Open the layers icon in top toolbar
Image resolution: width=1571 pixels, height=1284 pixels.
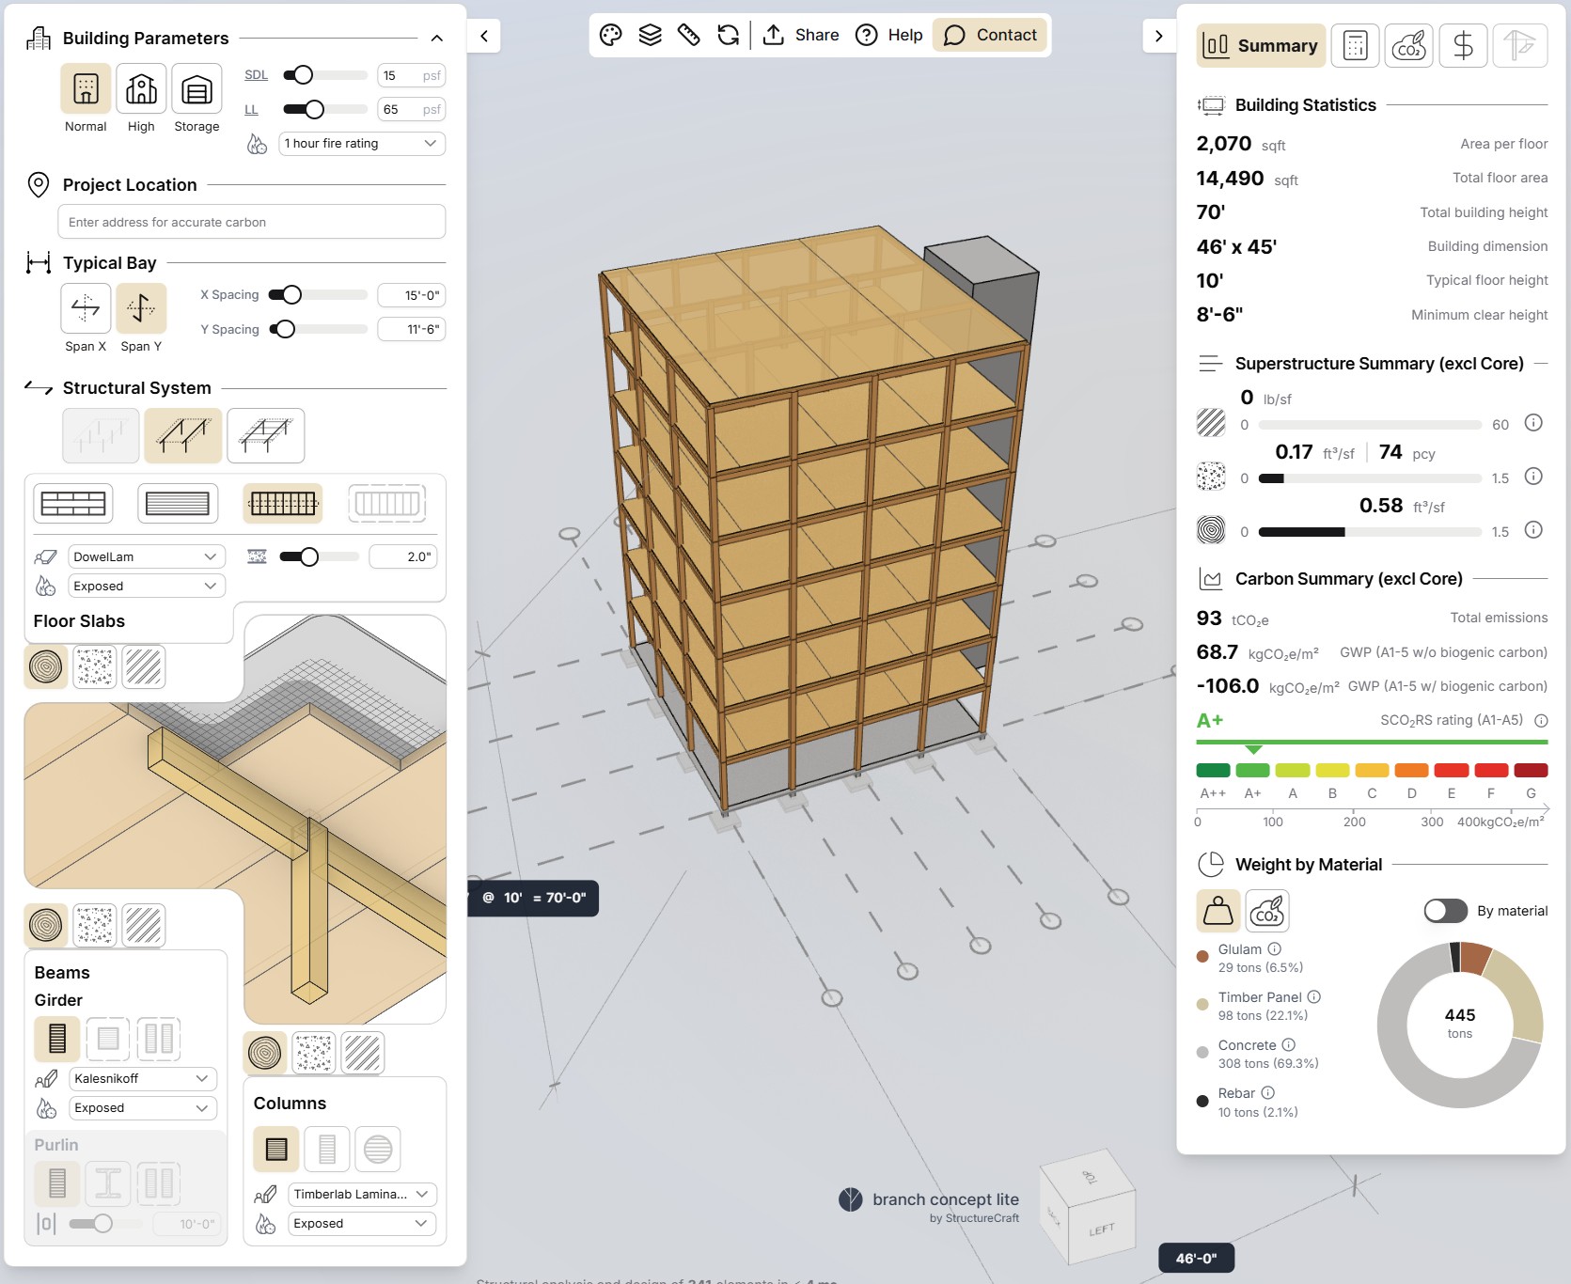(650, 36)
